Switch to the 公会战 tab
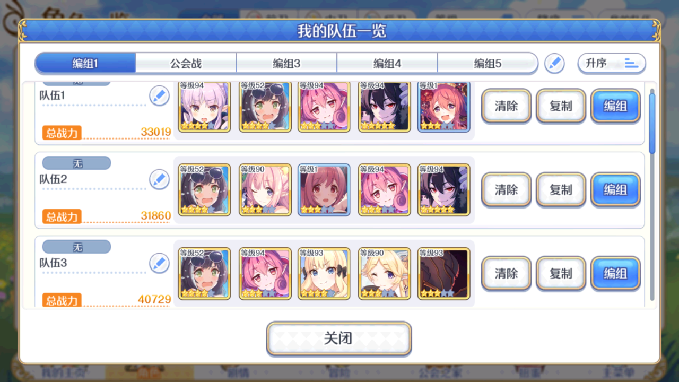This screenshot has width=679, height=382. [x=186, y=64]
